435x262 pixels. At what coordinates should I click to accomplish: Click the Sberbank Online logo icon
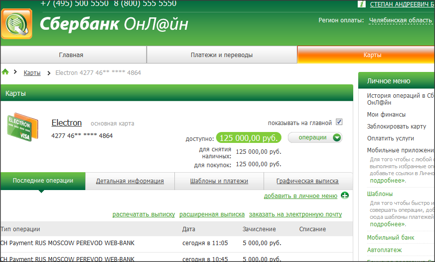click(17, 24)
